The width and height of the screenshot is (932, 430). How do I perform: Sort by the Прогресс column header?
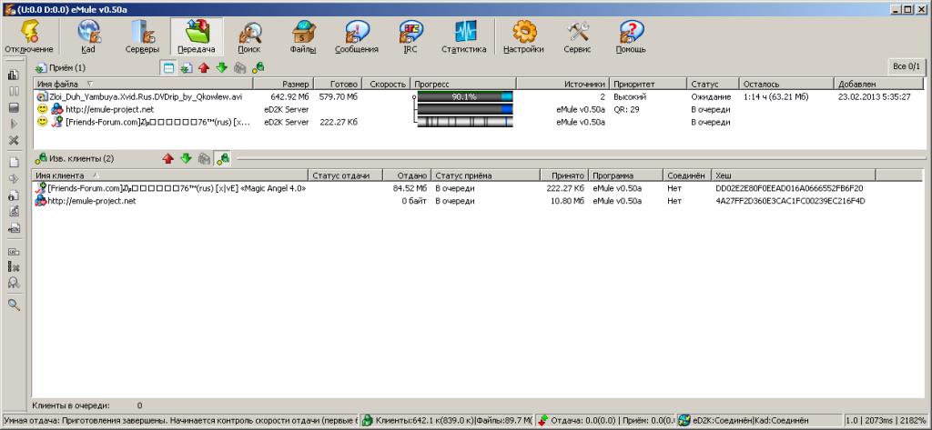tap(463, 85)
